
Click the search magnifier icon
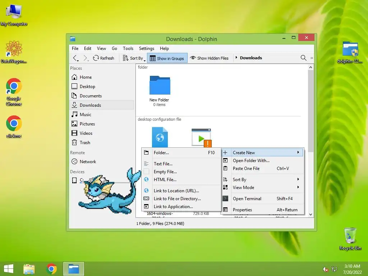[303, 58]
